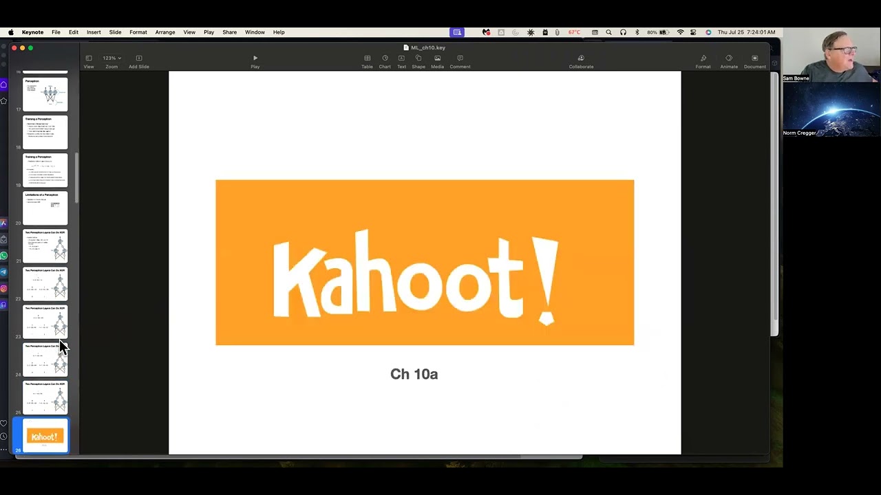Open Control Center in menu bar

coord(693,32)
